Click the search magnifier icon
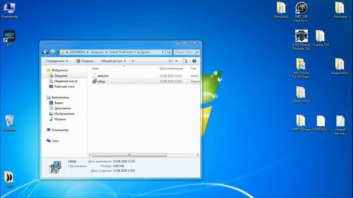 click(197, 52)
